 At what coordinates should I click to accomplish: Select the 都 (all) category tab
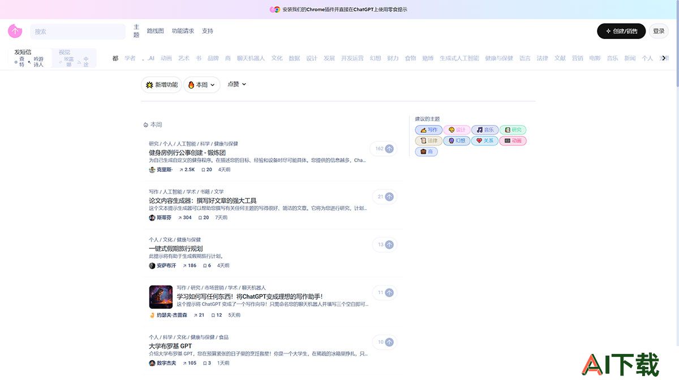point(115,58)
